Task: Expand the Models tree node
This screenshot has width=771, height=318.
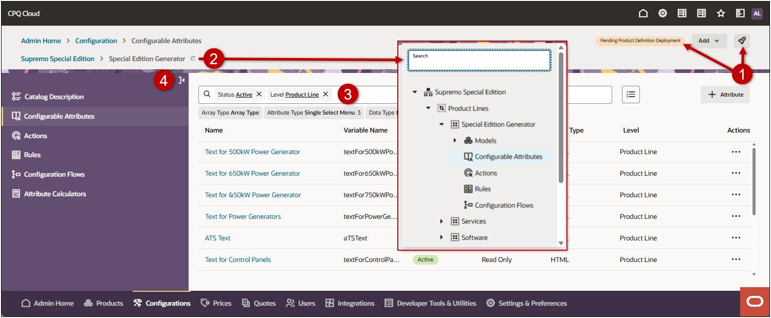Action: (454, 140)
